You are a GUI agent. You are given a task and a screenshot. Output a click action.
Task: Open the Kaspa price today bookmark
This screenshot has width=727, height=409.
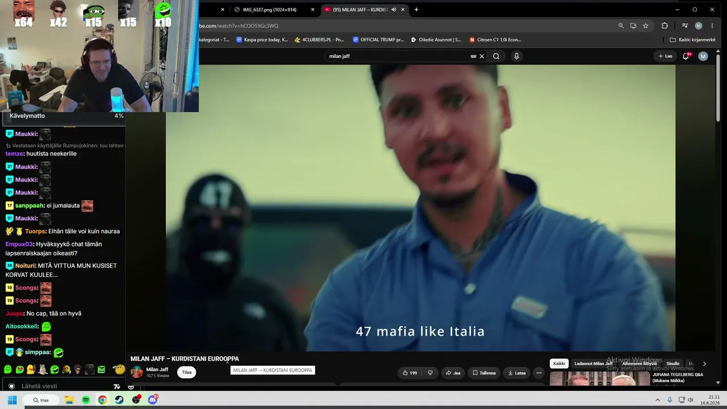[x=262, y=40]
